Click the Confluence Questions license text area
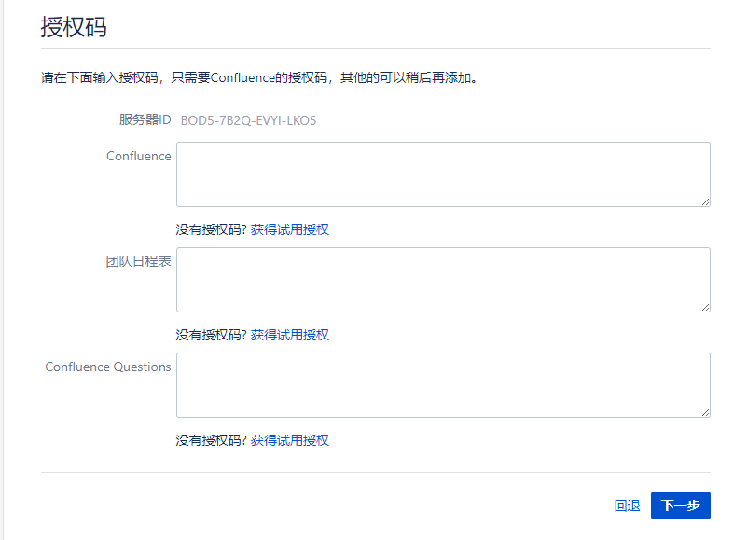This screenshot has height=540, width=734. click(443, 384)
